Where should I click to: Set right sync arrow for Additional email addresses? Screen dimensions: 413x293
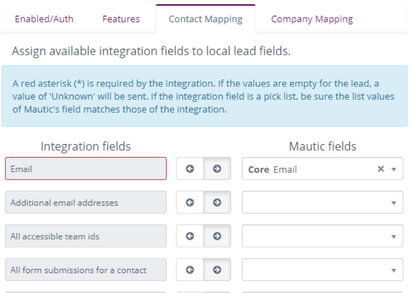pyautogui.click(x=217, y=203)
